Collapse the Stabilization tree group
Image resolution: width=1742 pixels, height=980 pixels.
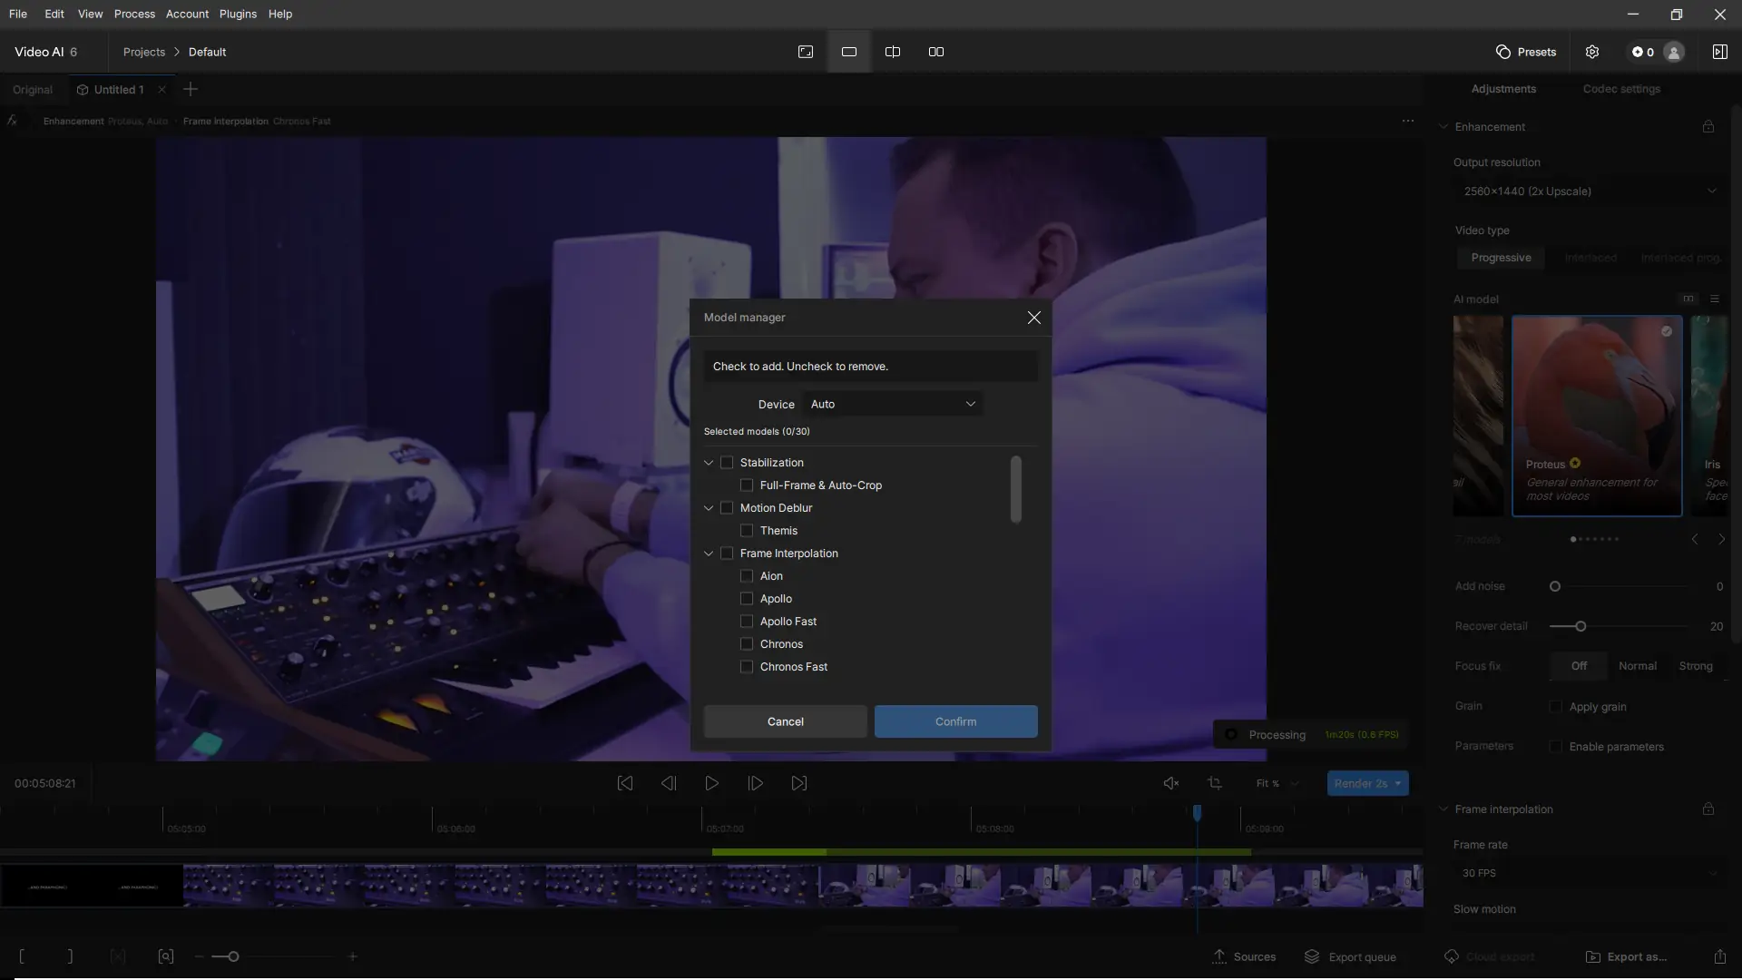[709, 463]
